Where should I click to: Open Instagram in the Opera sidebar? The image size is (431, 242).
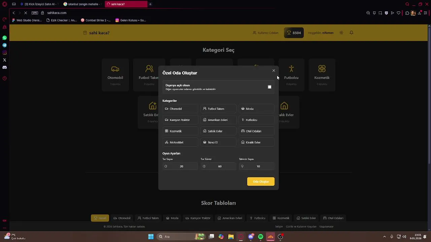click(x=4, y=52)
